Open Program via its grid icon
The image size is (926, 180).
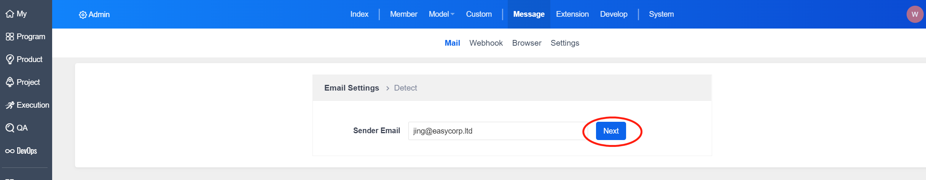click(x=10, y=37)
